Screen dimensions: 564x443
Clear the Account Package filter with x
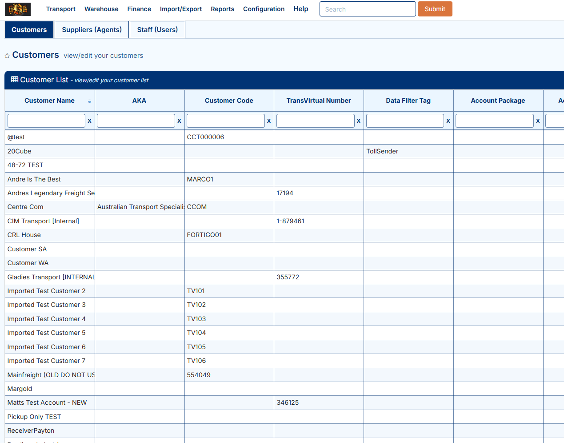(x=538, y=121)
